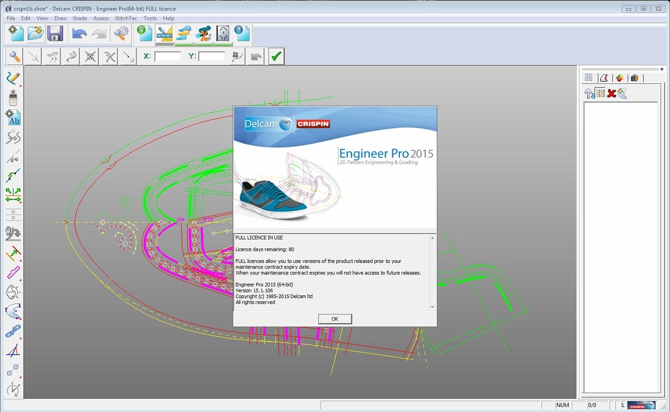Viewport: 670px width, 412px height.
Task: Click the Crispin logo in status bar
Action: pyautogui.click(x=641, y=405)
